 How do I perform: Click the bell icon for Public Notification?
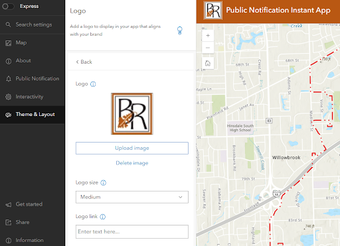point(9,79)
